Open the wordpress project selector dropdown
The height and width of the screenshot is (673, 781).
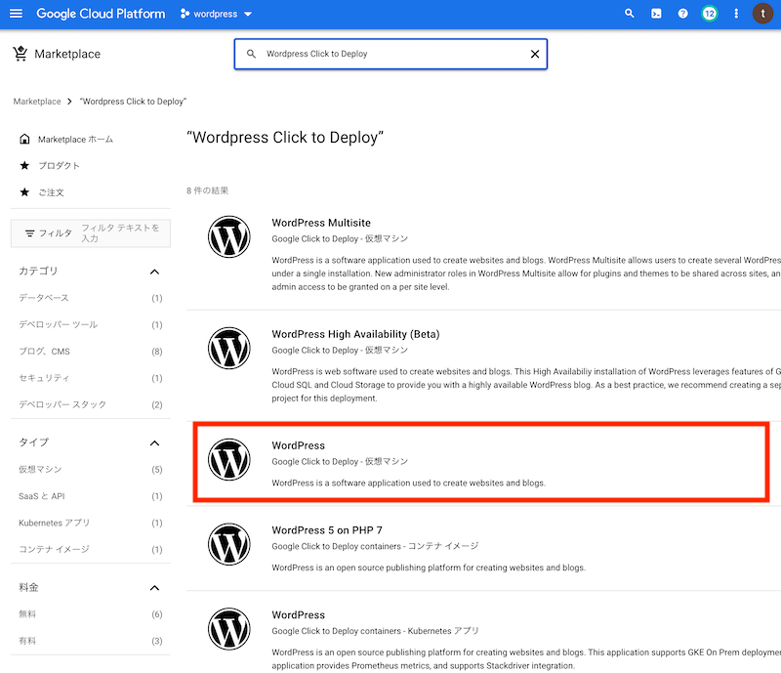pos(216,14)
